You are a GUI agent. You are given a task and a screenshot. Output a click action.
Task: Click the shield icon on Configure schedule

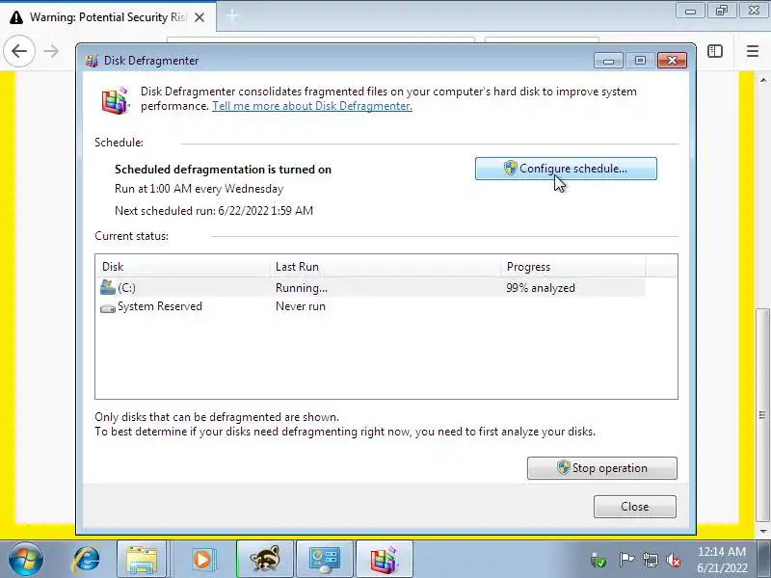511,168
